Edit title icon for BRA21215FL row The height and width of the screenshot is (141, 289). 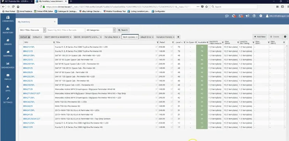[x=156, y=47]
